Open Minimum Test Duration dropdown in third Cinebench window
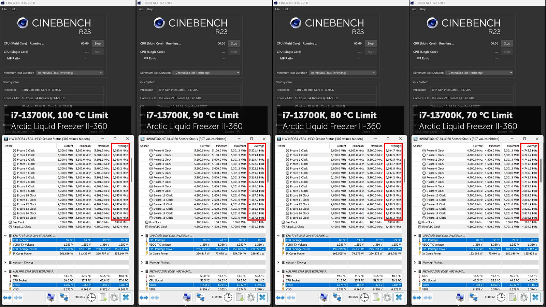Screen dimensions: 546x307 click(343, 73)
